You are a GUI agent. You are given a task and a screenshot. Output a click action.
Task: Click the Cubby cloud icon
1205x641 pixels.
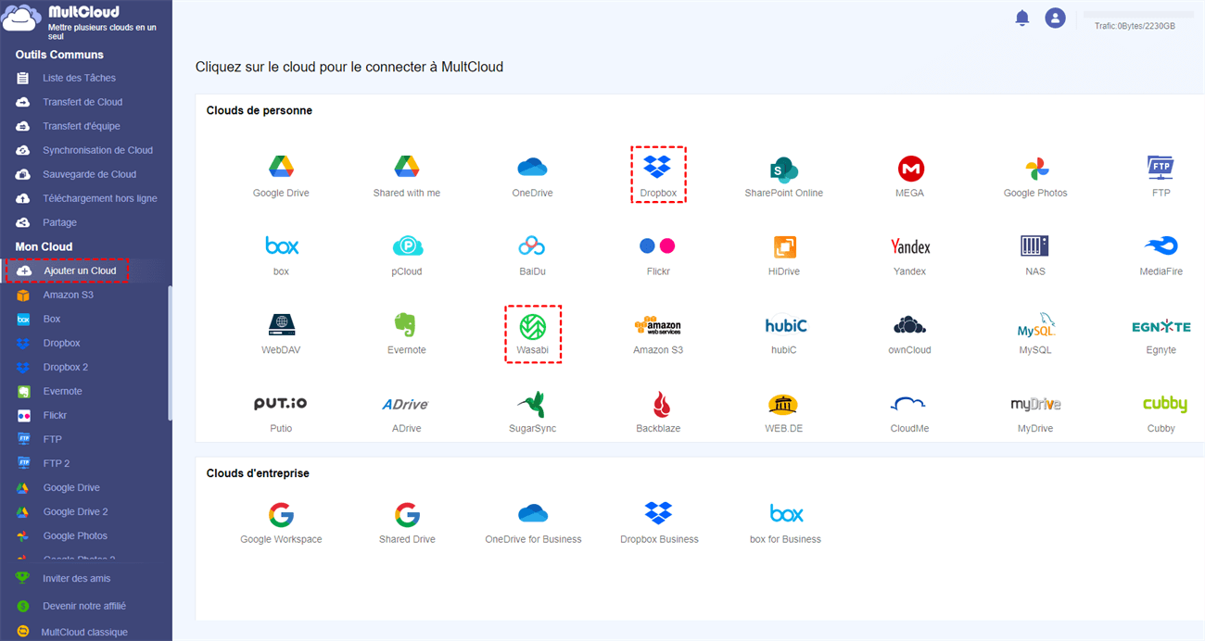point(1164,404)
